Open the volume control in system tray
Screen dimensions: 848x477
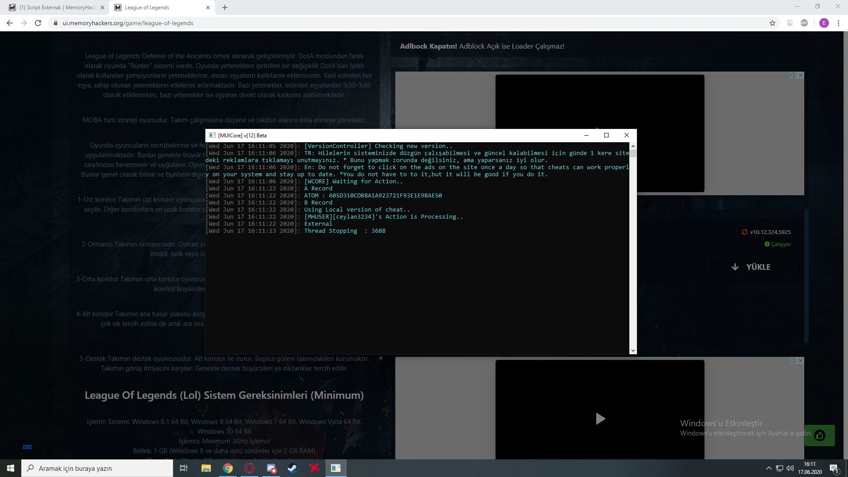coord(790,468)
